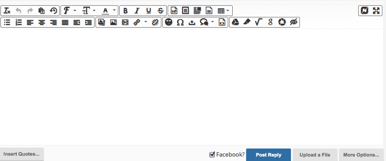The image size is (386, 161).
Task: Click the Unlink broken chain icon
Action: pyautogui.click(x=155, y=22)
